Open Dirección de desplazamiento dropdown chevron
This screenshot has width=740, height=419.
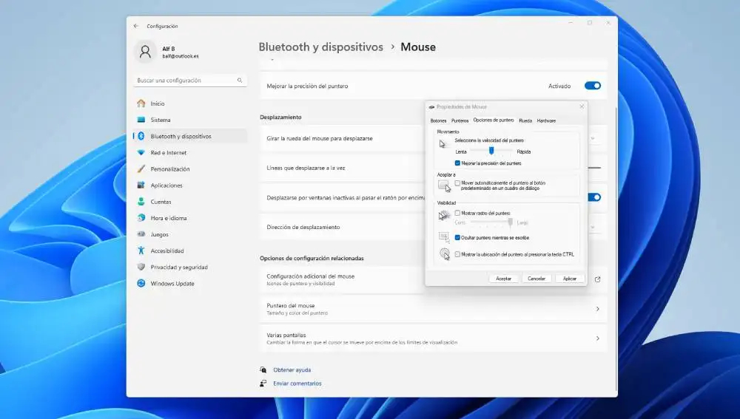(593, 227)
